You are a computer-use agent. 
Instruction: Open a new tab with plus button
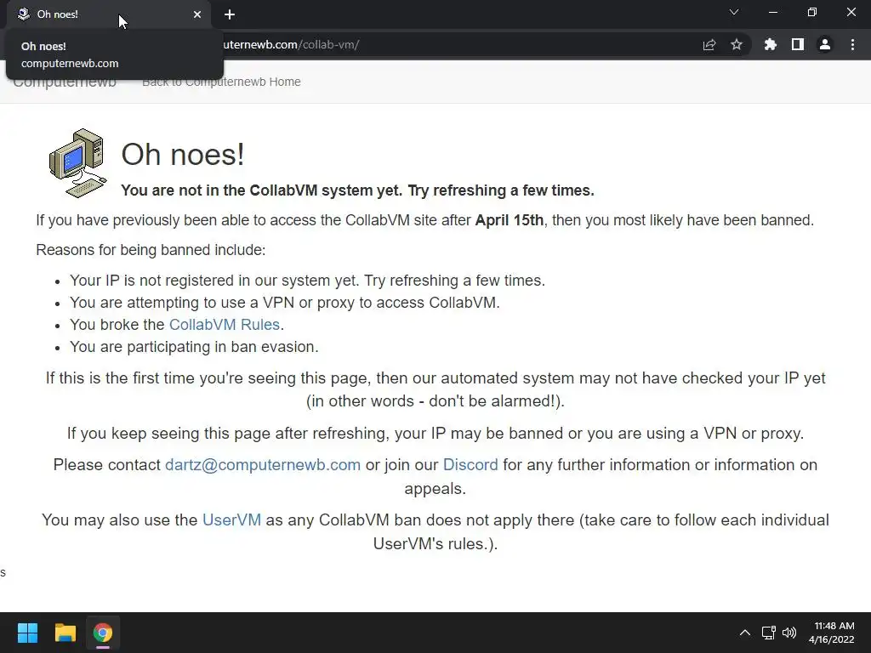[x=230, y=14]
